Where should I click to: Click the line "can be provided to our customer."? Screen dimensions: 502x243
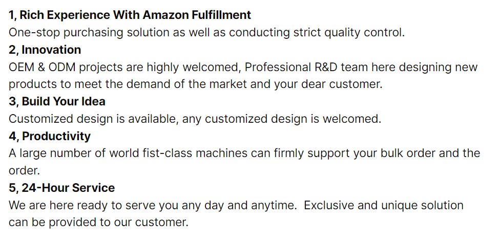(98, 223)
